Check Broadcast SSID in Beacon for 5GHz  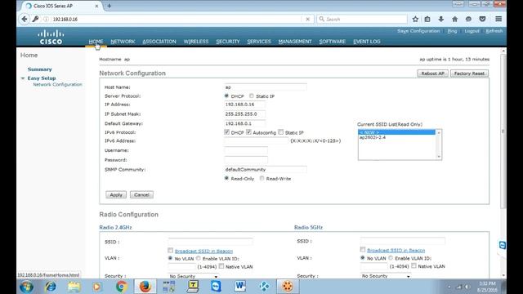[x=363, y=250]
